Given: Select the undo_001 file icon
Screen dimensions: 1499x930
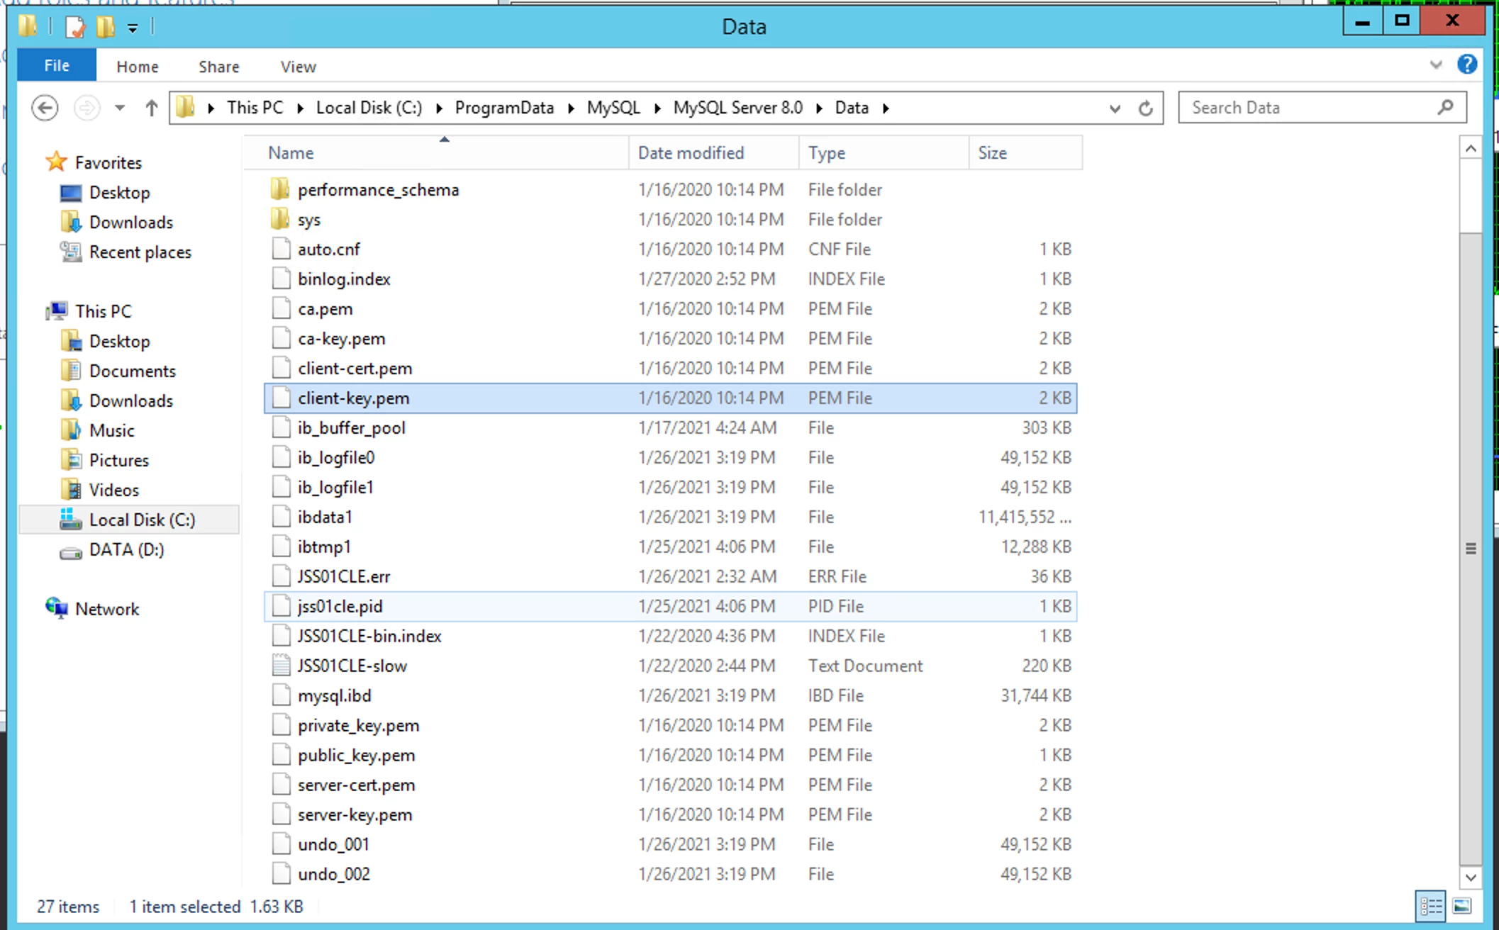Looking at the screenshot, I should pyautogui.click(x=281, y=844).
